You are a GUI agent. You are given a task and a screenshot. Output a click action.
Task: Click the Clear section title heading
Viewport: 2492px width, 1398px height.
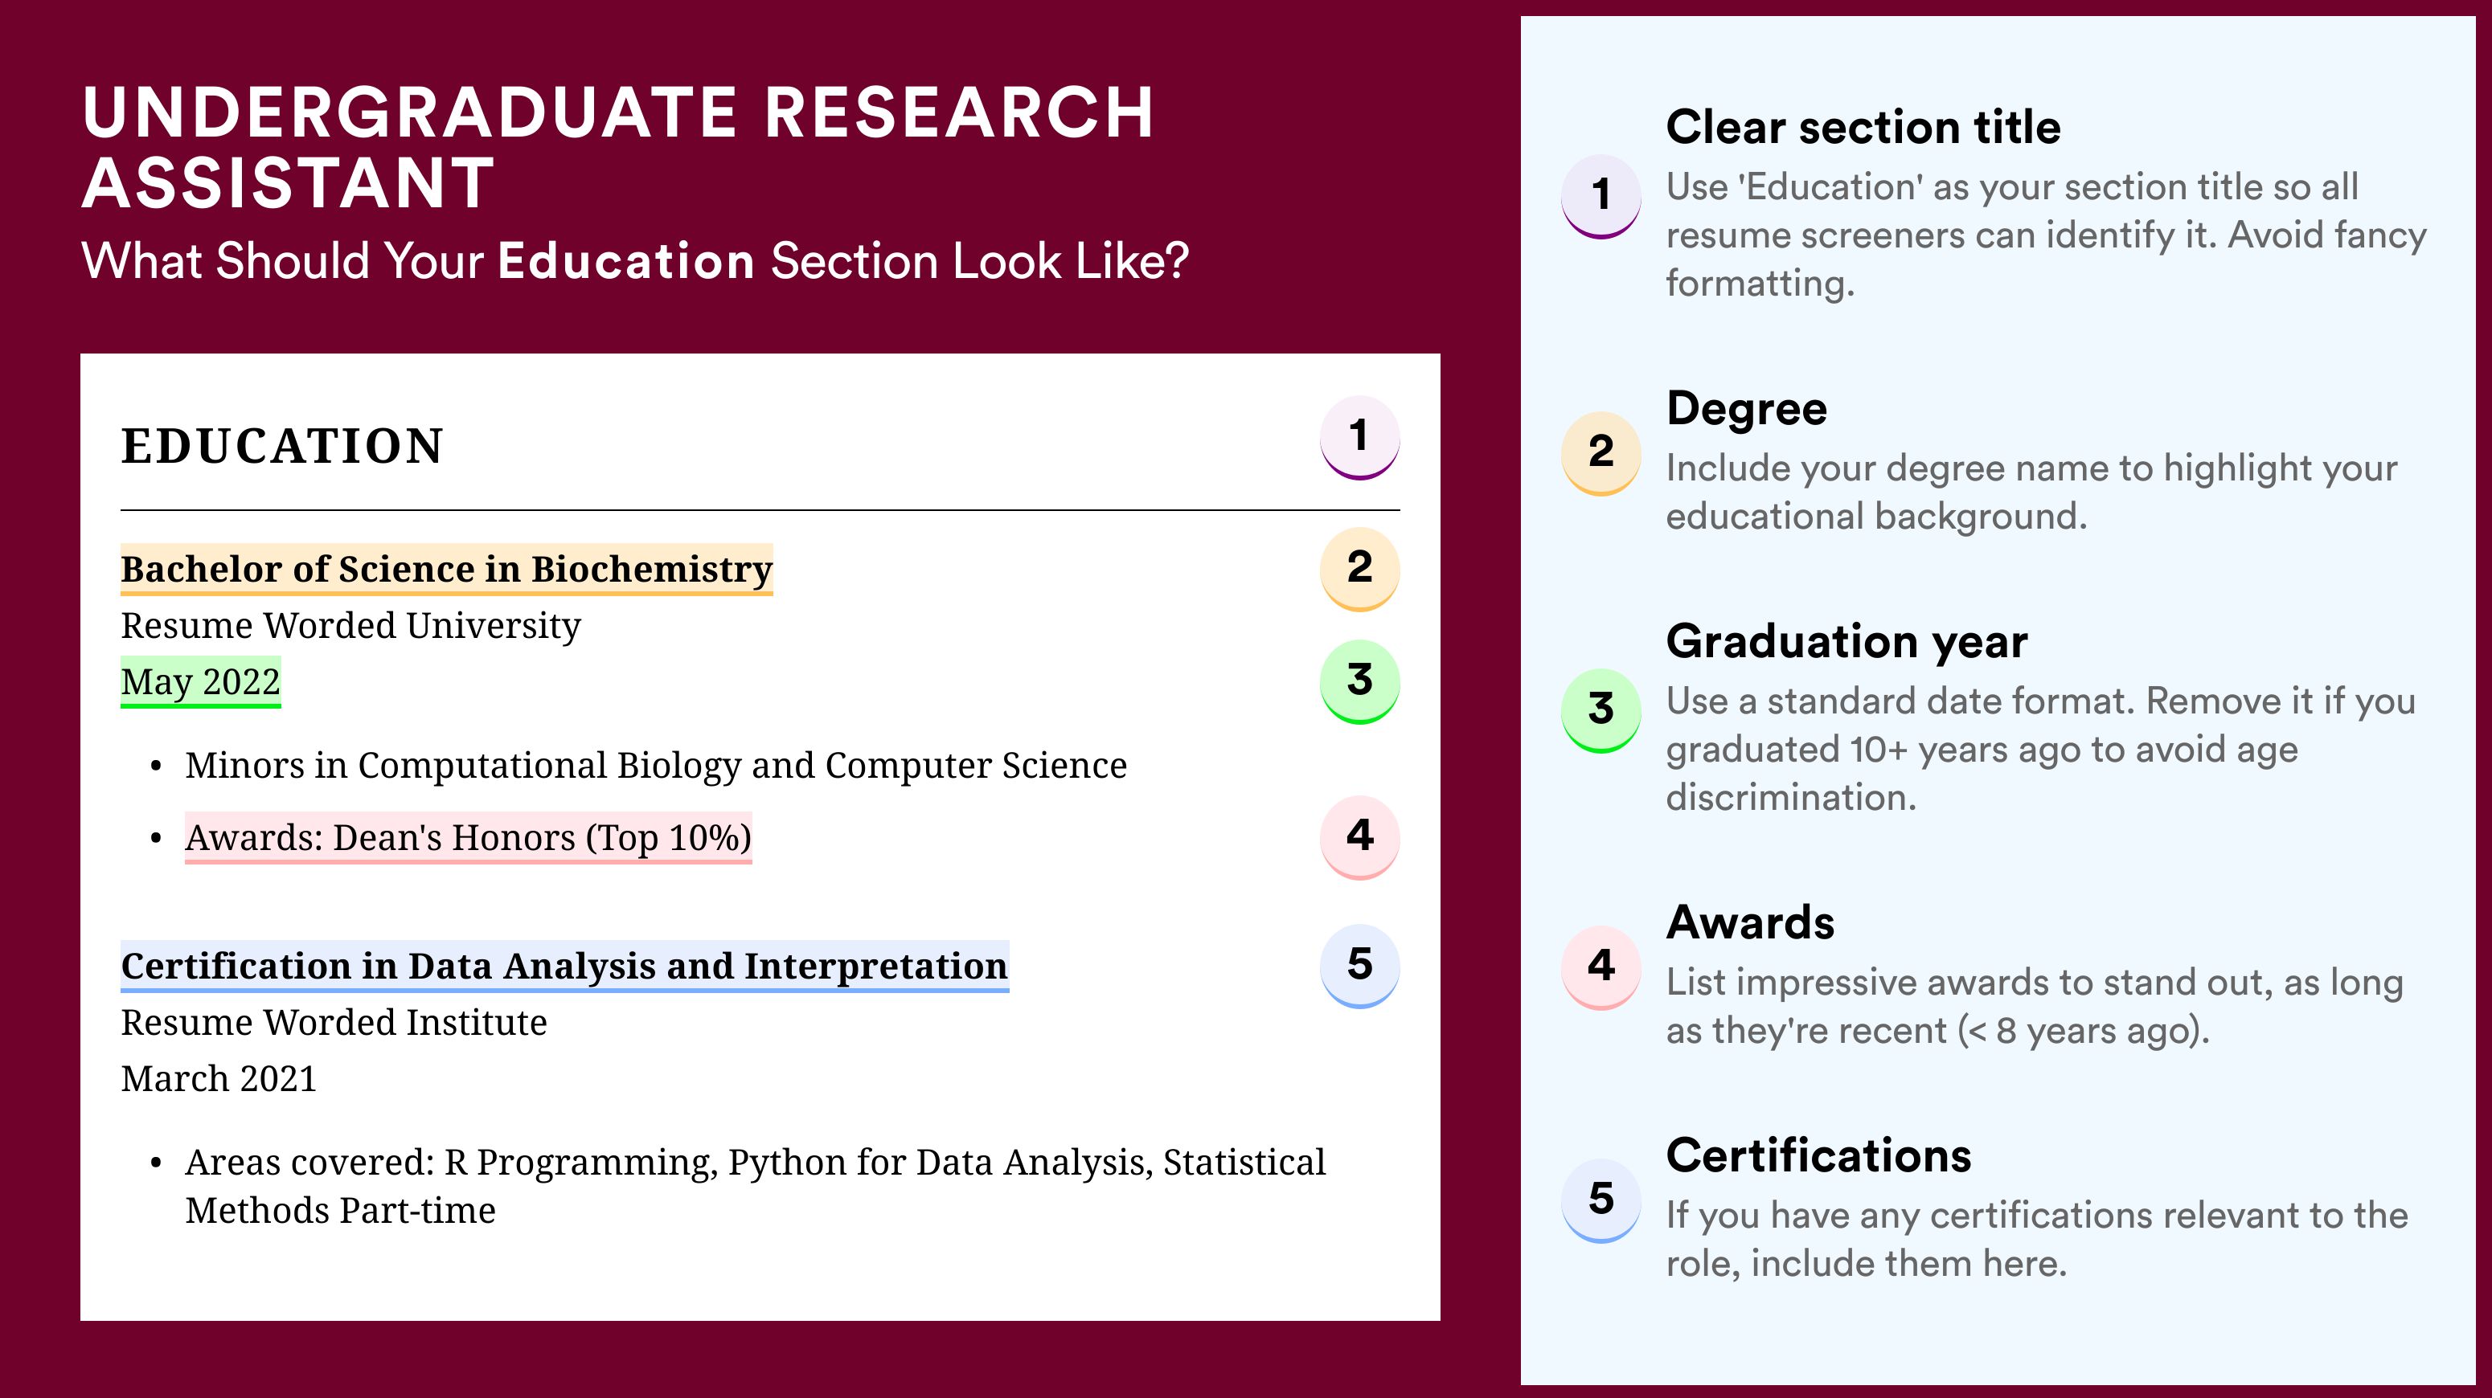[x=1863, y=128]
